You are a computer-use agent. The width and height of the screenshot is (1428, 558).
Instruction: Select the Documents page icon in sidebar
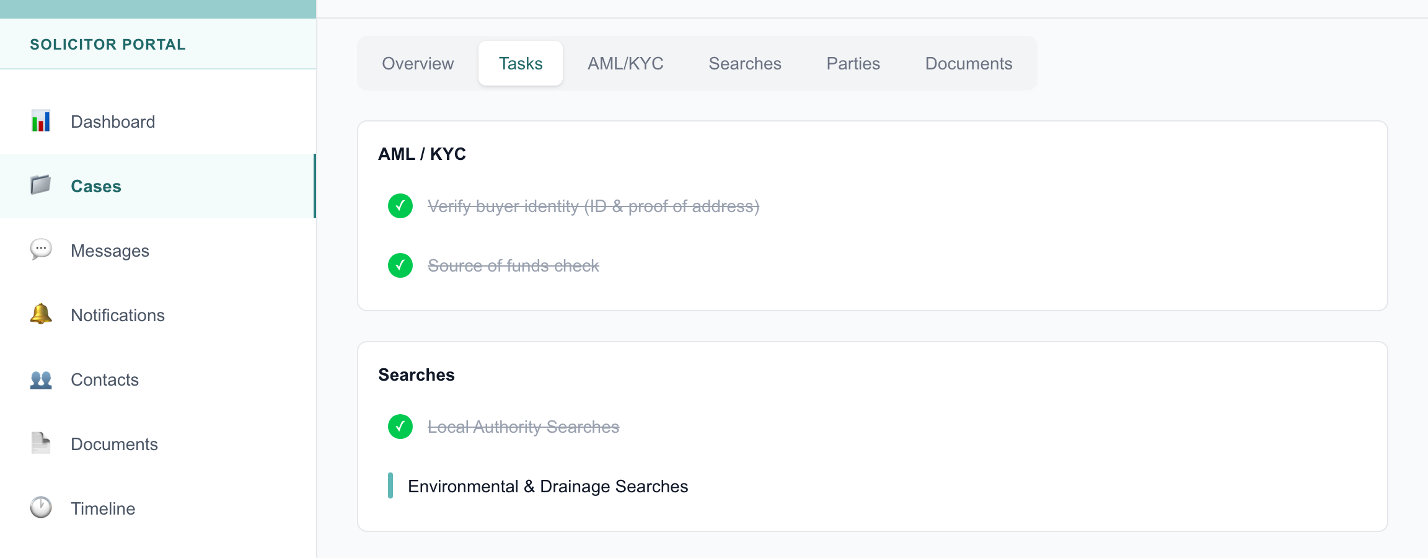tap(41, 443)
